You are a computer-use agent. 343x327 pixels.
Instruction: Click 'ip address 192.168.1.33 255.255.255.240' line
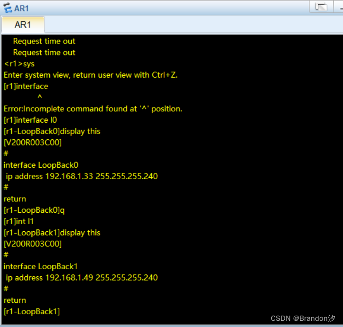click(82, 176)
